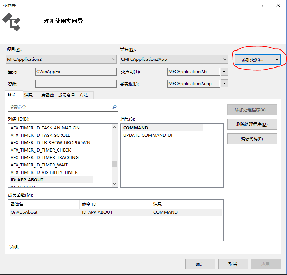
Task: Click the 类声明 field MFCApplication2.h
Action: [193, 72]
